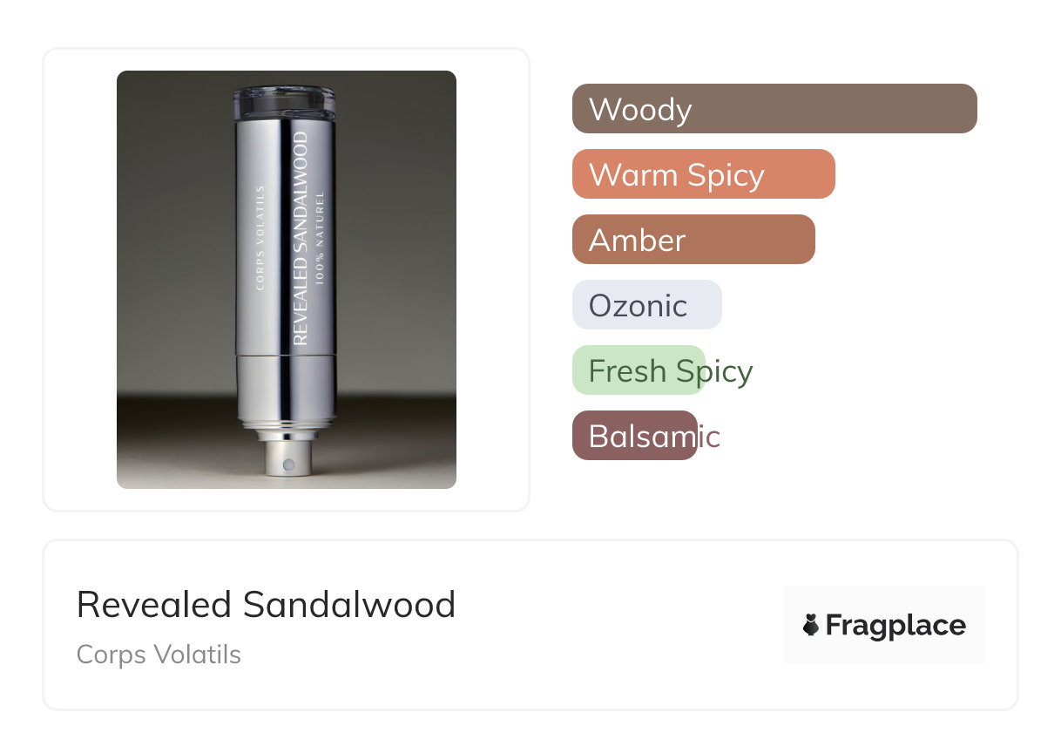Click the 100% NATUREL text on bottle
This screenshot has height=753, width=1061.
click(321, 237)
